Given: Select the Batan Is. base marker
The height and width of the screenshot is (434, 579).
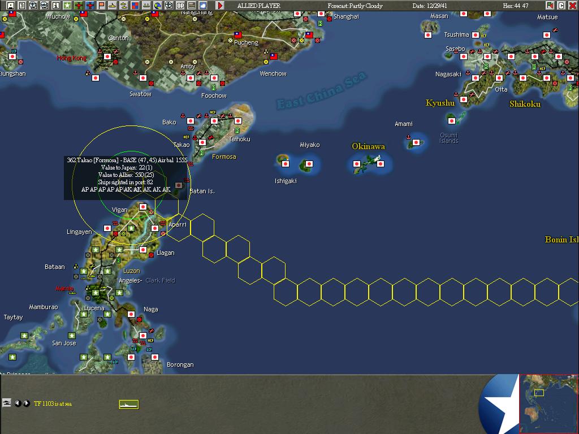Looking at the screenshot, I should (x=179, y=185).
